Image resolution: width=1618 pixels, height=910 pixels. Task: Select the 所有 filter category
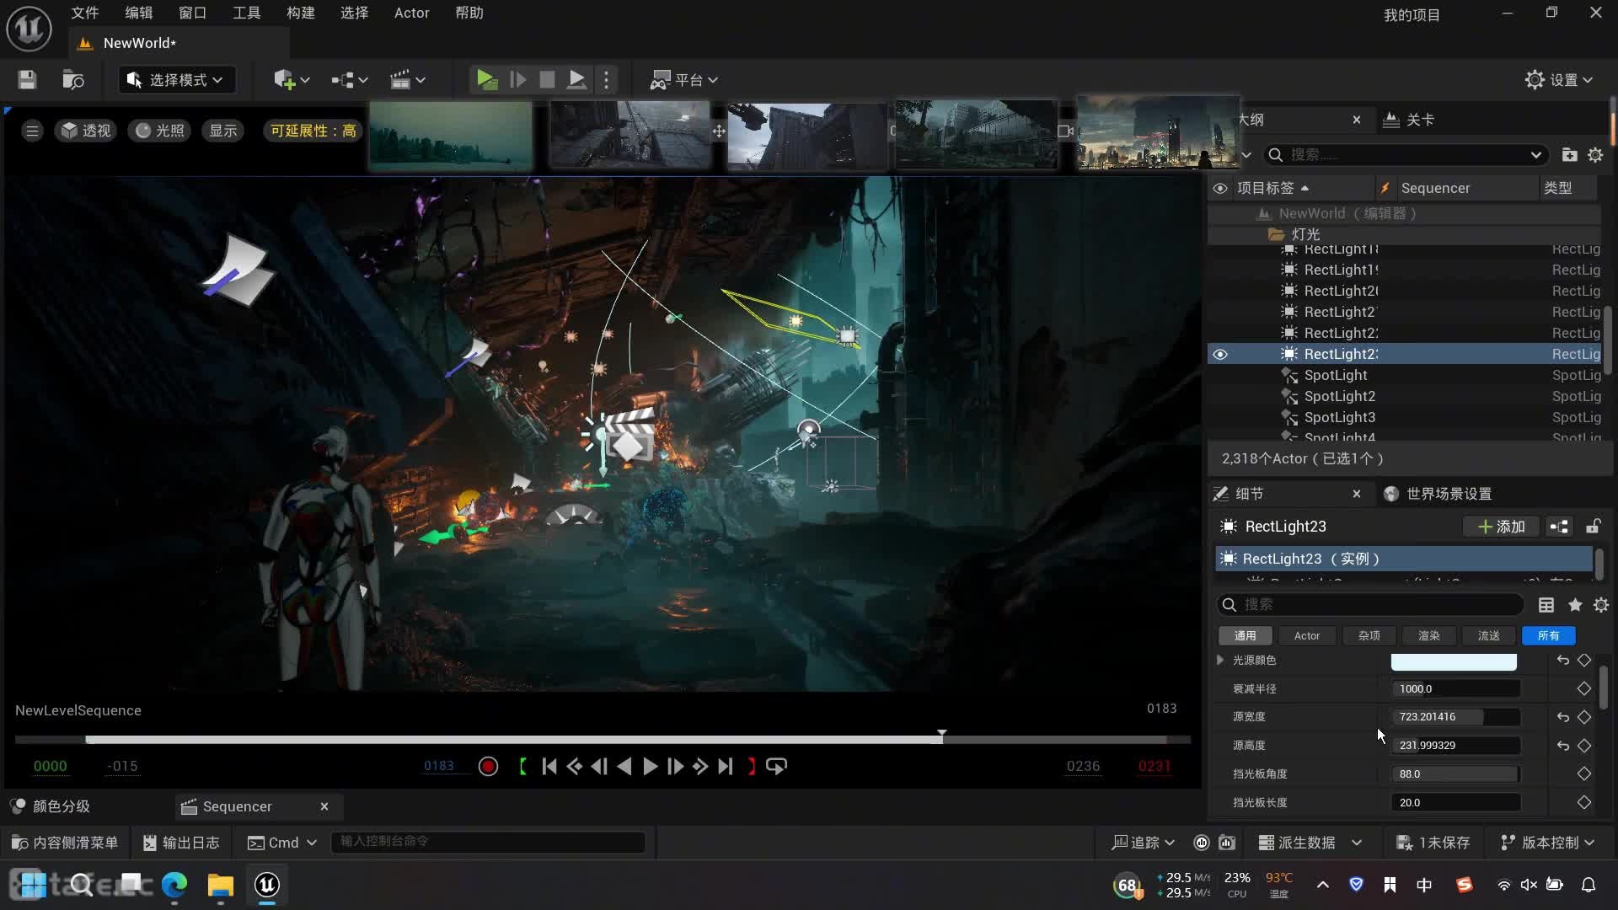1549,636
